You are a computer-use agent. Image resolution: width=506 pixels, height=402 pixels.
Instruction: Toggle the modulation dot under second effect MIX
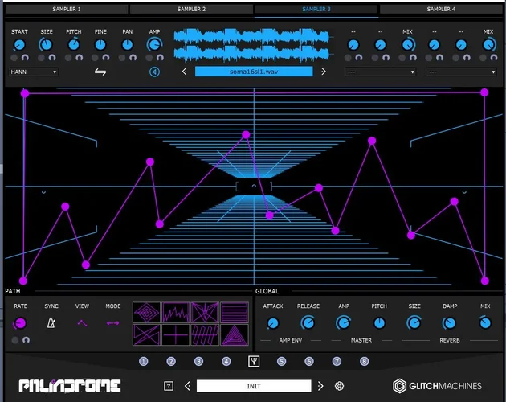coord(483,58)
